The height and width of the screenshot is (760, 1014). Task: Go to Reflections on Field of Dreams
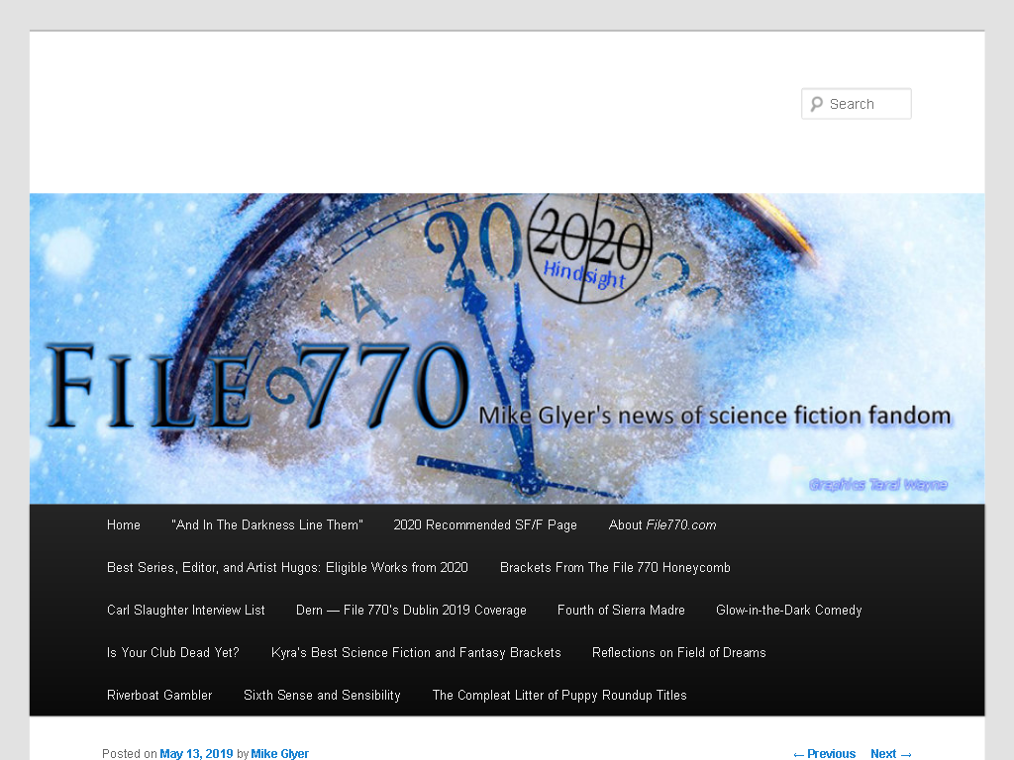[x=679, y=653]
